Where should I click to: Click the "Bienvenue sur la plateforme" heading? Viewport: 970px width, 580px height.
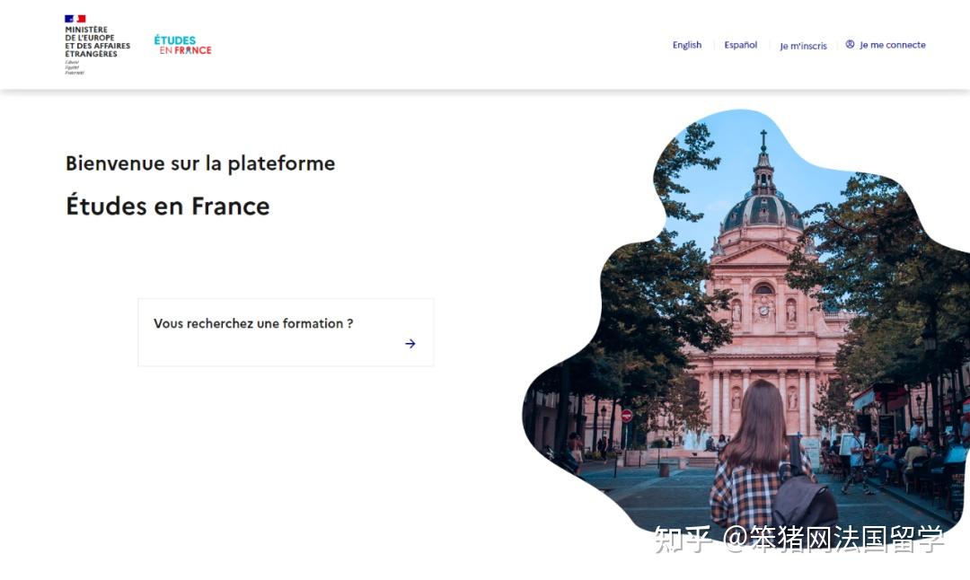click(199, 163)
